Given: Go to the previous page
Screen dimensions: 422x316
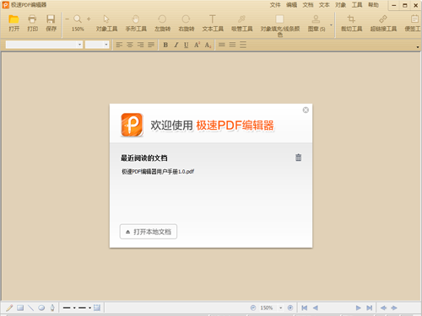Looking at the screenshot, I should pos(316,308).
